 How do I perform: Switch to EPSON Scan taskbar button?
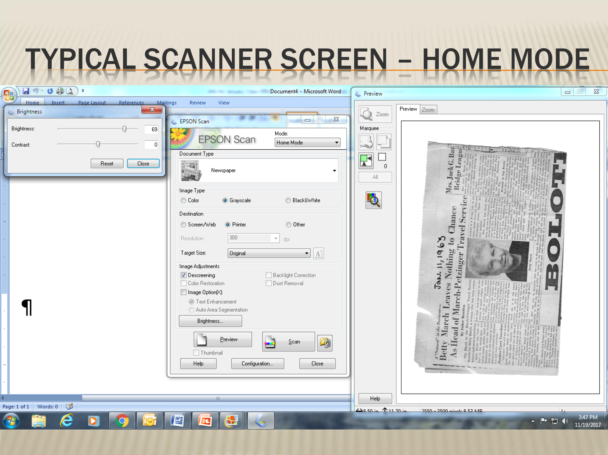tap(261, 421)
